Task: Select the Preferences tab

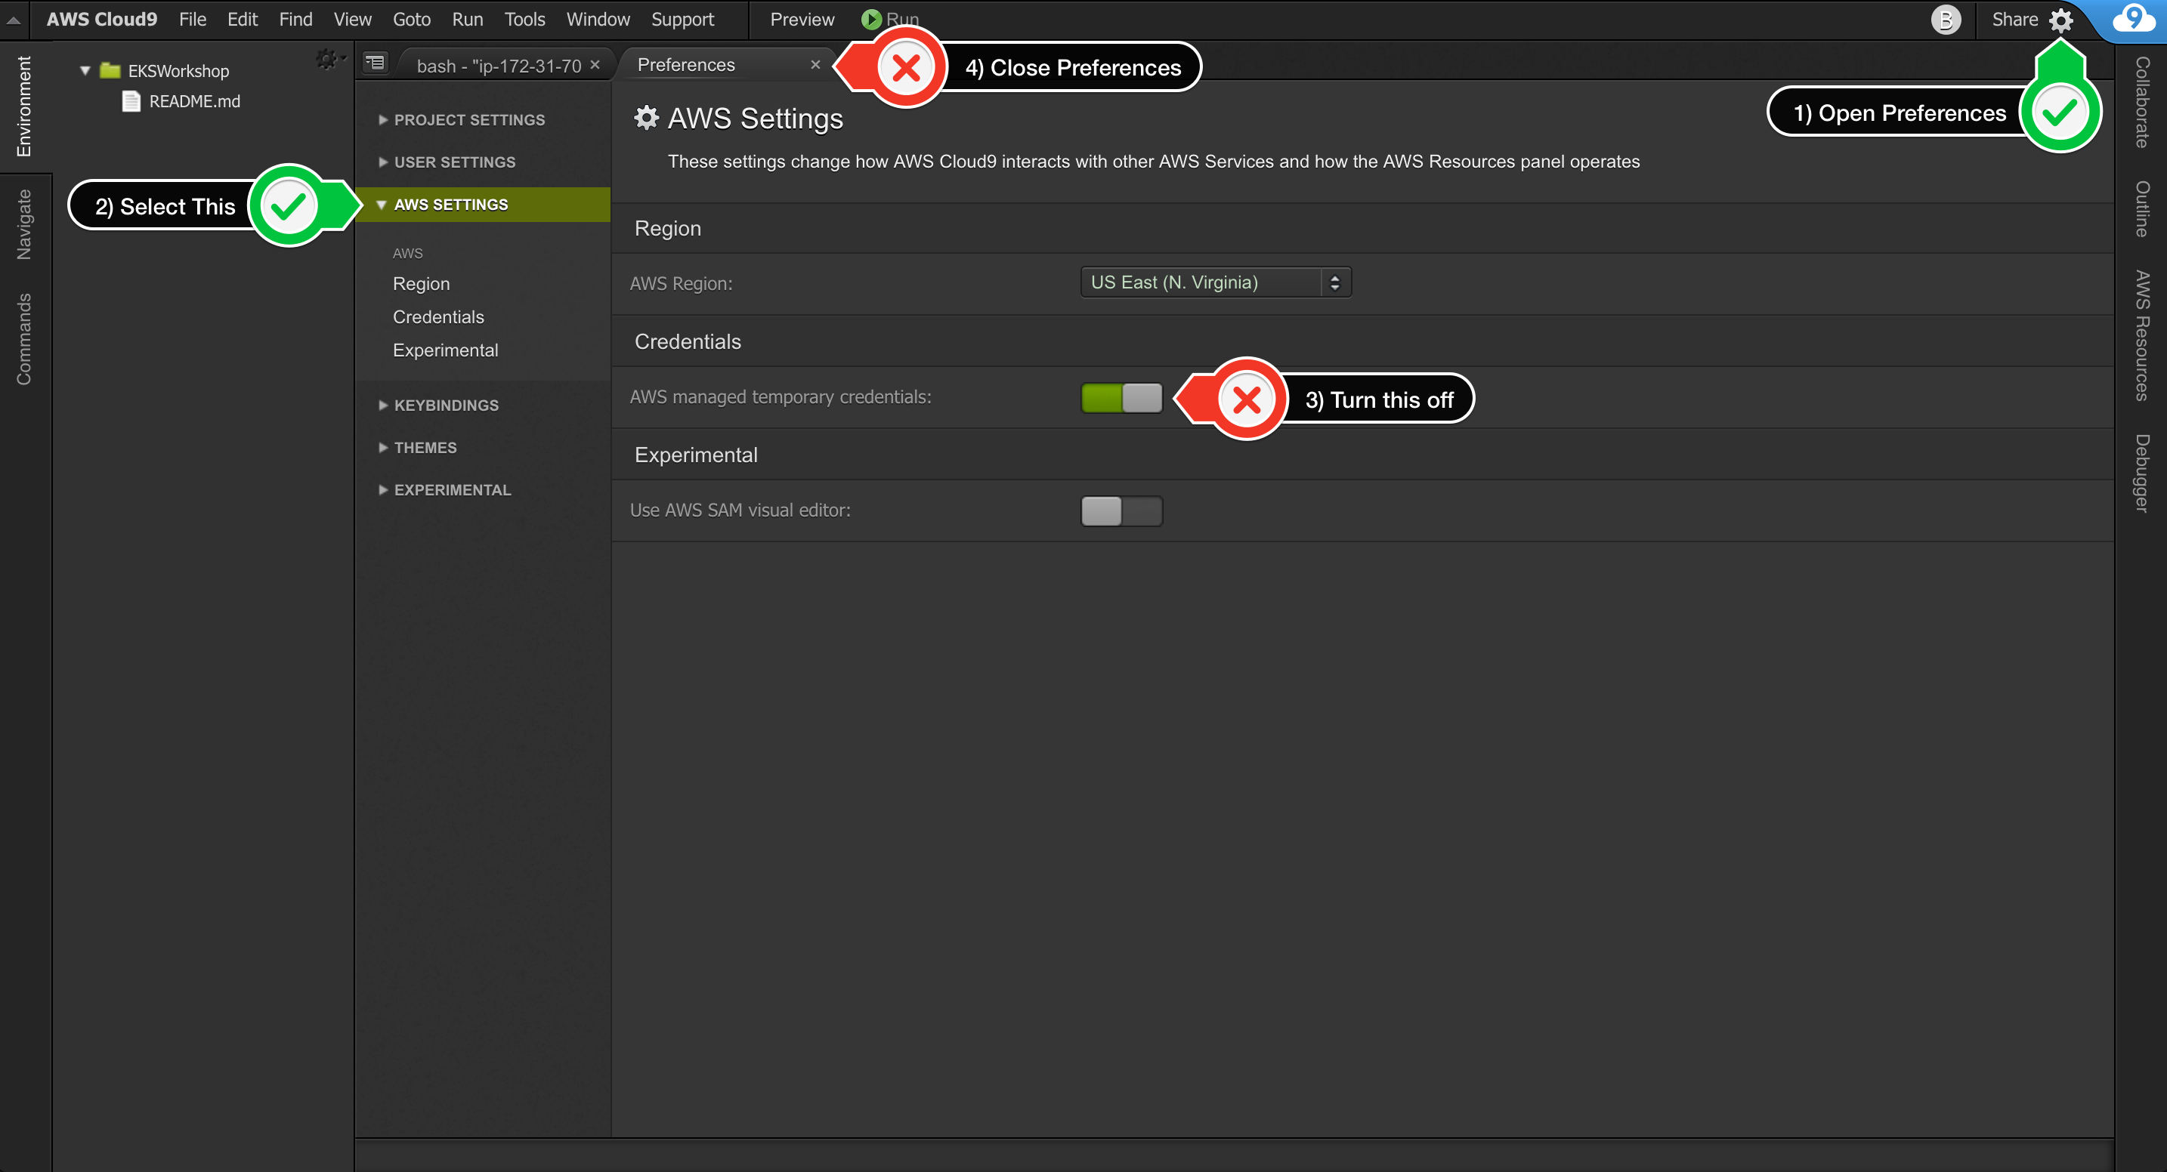Action: (x=707, y=63)
